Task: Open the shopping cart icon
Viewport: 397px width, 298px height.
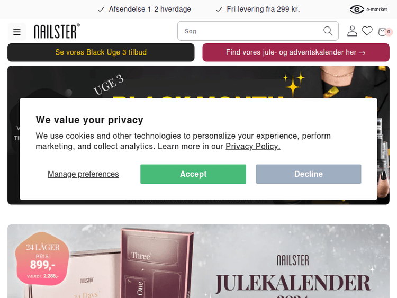Action: (382, 32)
